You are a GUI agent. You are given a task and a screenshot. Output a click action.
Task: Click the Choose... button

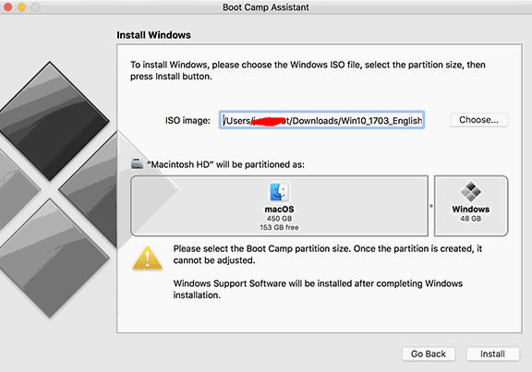[x=478, y=120]
